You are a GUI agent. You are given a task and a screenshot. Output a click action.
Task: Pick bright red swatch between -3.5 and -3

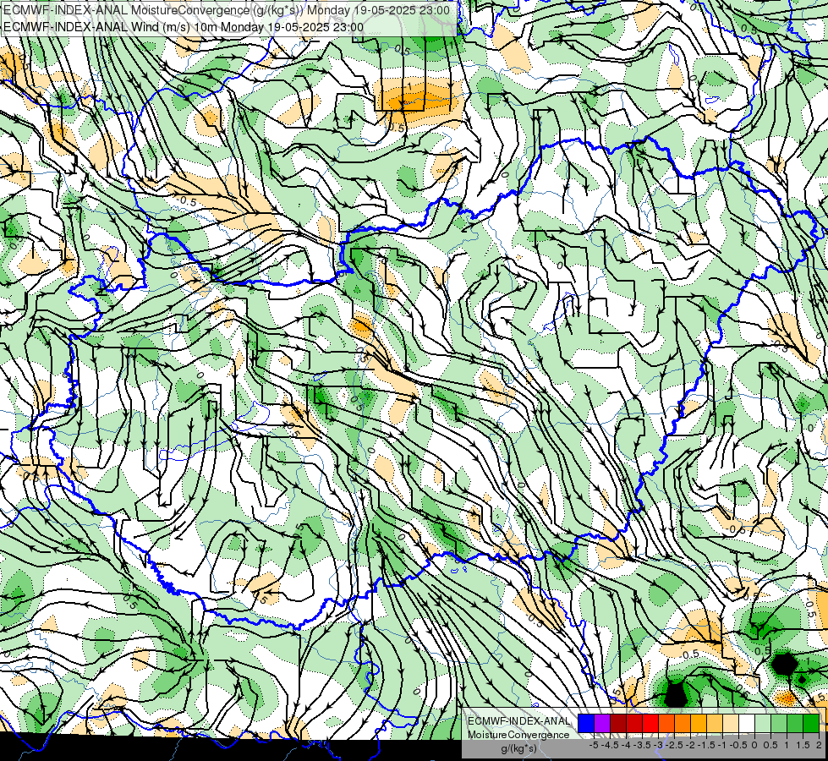click(x=650, y=723)
